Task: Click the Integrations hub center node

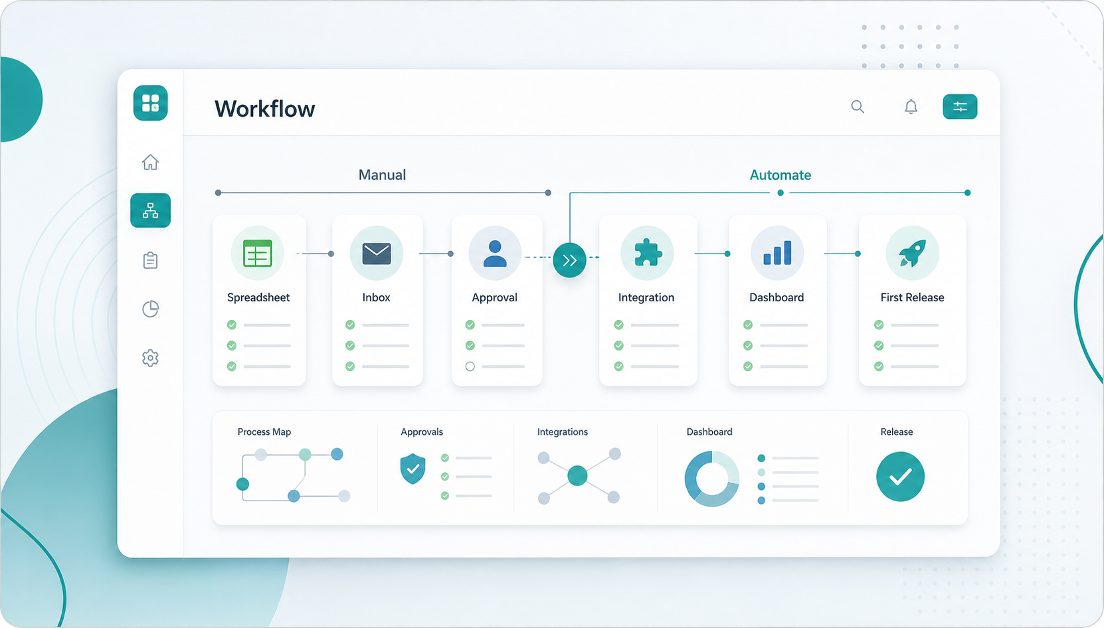Action: pos(577,475)
